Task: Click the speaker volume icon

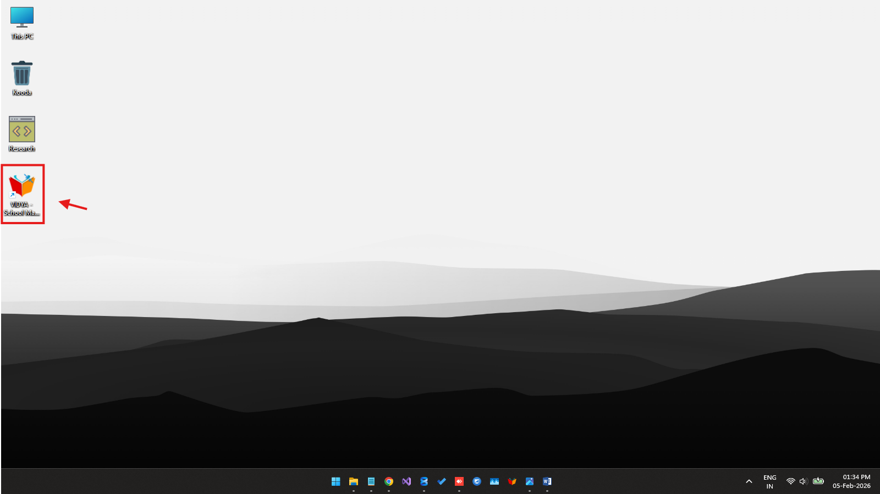Action: click(x=803, y=481)
